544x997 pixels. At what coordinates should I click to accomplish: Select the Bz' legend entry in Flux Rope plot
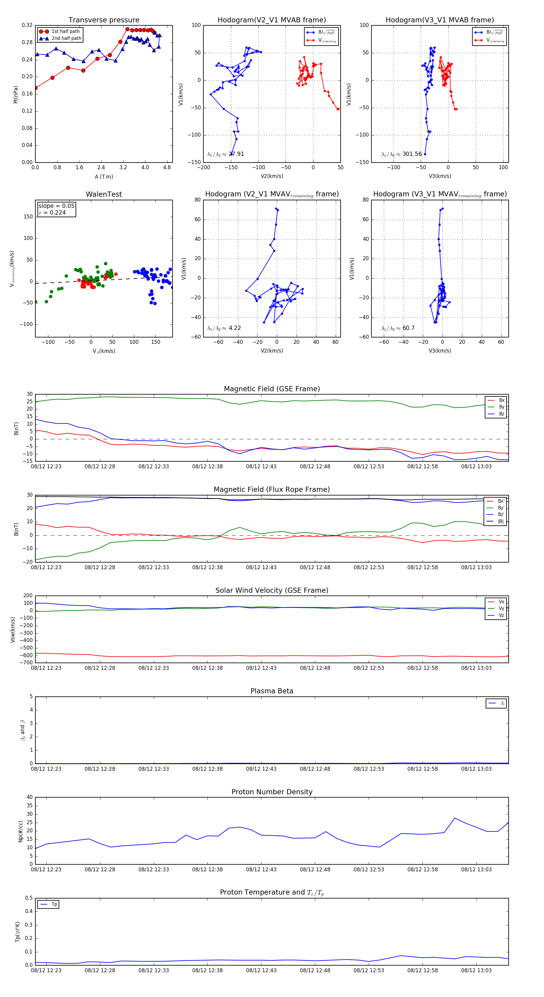tap(495, 515)
